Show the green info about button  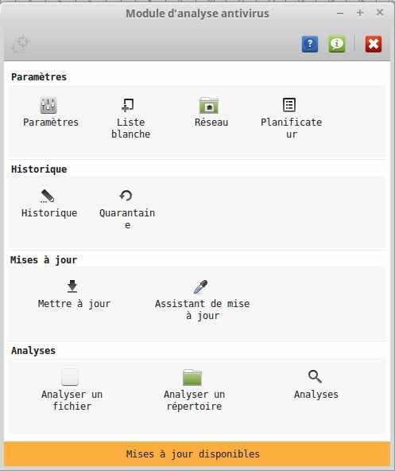(x=337, y=45)
